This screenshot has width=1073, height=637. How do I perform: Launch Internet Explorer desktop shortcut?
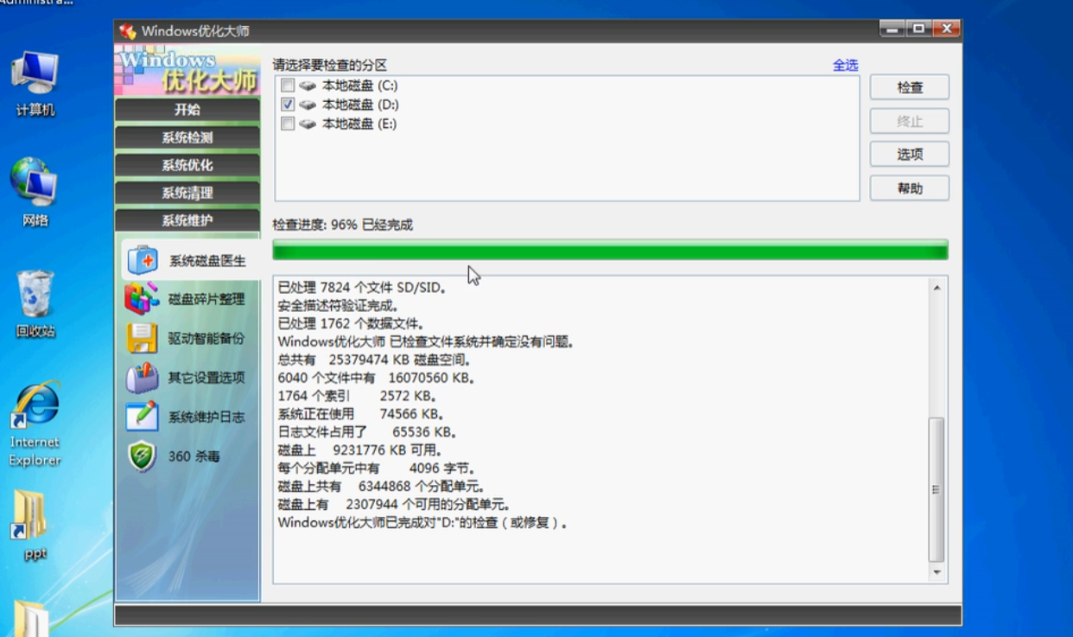click(x=35, y=405)
